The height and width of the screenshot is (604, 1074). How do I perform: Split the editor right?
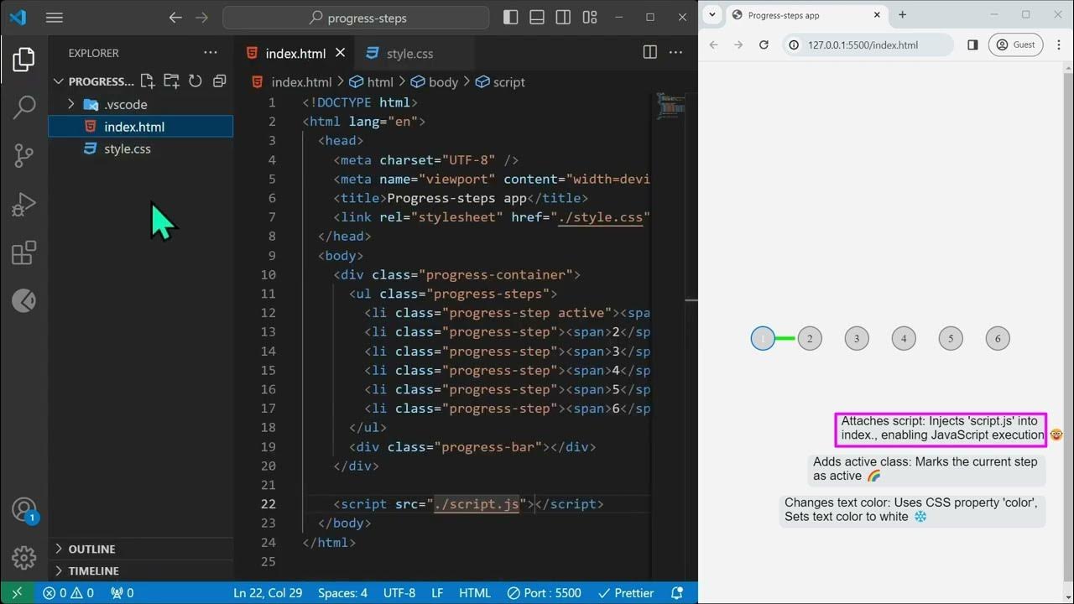click(649, 53)
